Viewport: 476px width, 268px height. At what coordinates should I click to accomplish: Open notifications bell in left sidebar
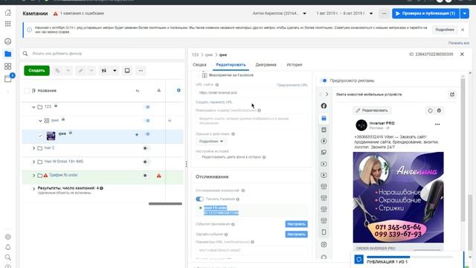pyautogui.click(x=8, y=247)
